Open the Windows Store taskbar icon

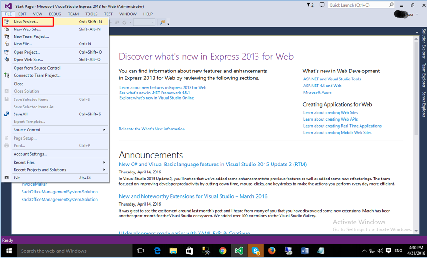coord(190,251)
